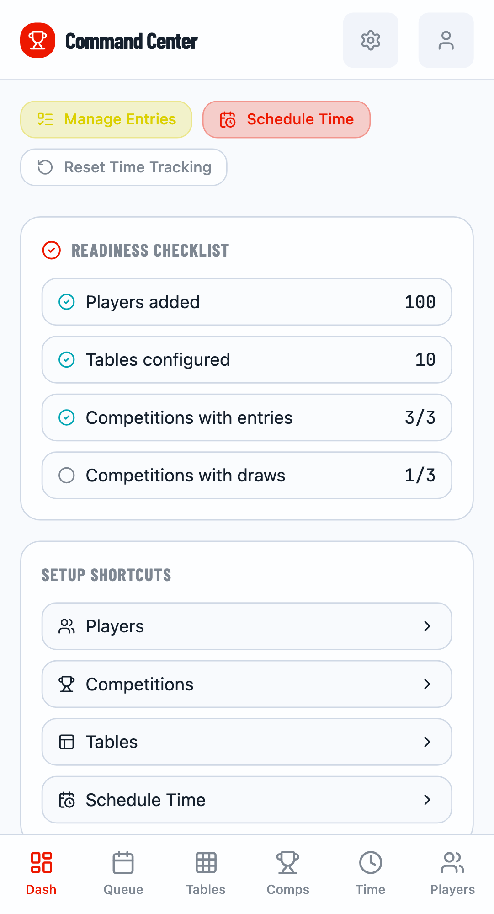
Task: Check the Competitions with draws circle
Action: 67,476
